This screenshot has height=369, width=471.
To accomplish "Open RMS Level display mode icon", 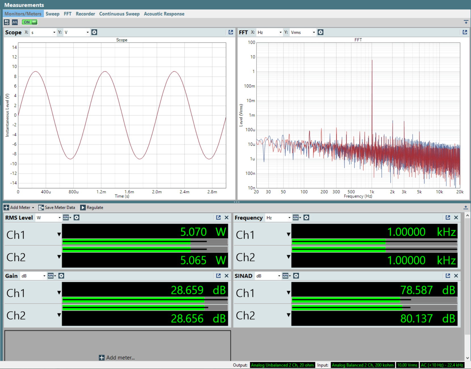I will pyautogui.click(x=67, y=218).
